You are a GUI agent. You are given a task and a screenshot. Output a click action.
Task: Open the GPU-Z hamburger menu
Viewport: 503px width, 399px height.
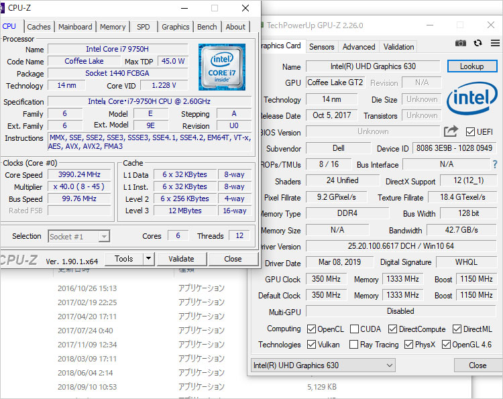pyautogui.click(x=495, y=43)
